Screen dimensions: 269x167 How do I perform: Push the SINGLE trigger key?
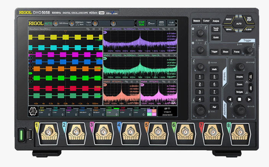pos(229,19)
